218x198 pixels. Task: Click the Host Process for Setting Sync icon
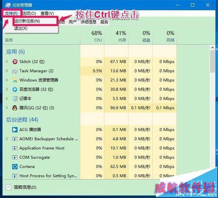pos(15,176)
